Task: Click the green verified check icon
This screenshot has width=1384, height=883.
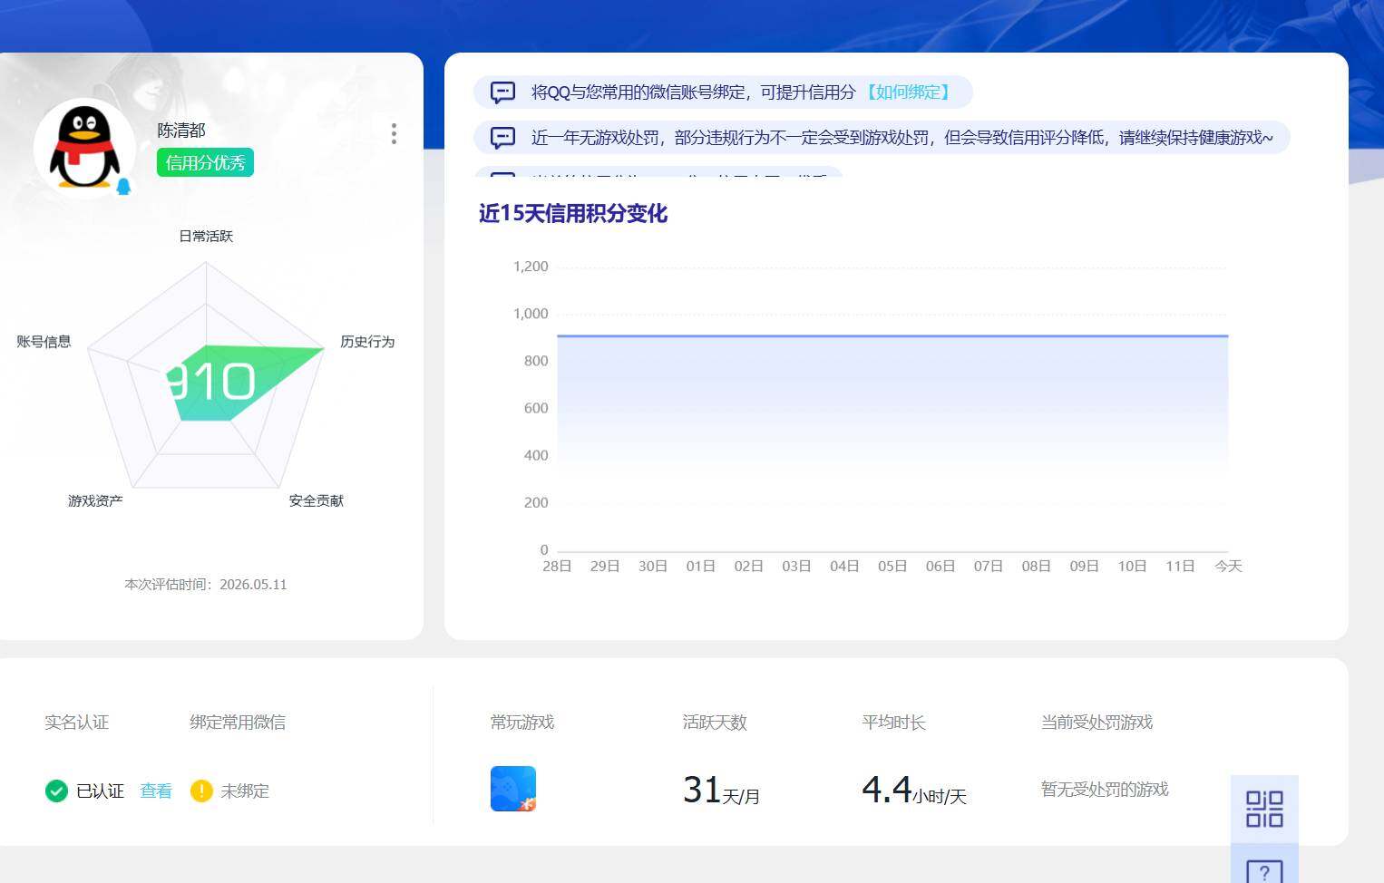Action: click(x=56, y=791)
